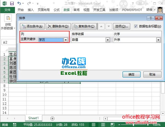Expand the 获取外部数据 dropdown arrow
Image resolution: width=165 pixels, height=127 pixels.
[x=15, y=28]
